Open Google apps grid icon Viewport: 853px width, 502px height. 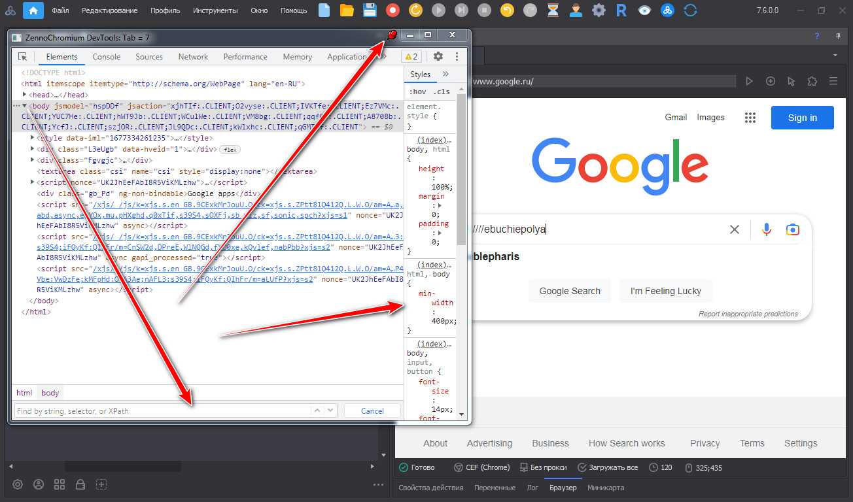pos(750,118)
